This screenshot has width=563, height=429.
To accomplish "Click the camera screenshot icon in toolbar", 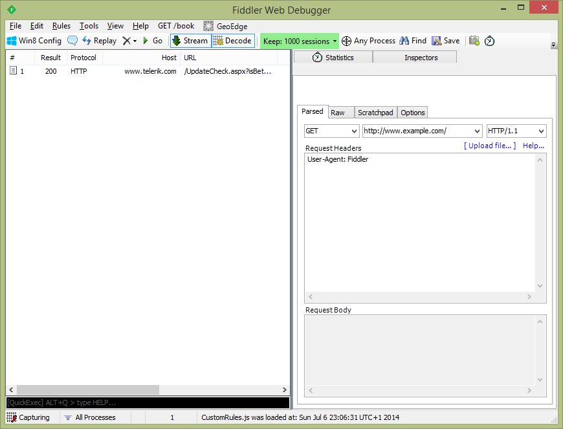I will [474, 41].
